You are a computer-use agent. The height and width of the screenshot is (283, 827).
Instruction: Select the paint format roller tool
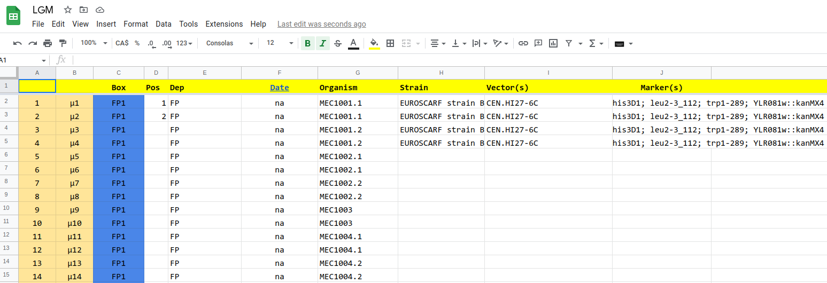[x=63, y=43]
